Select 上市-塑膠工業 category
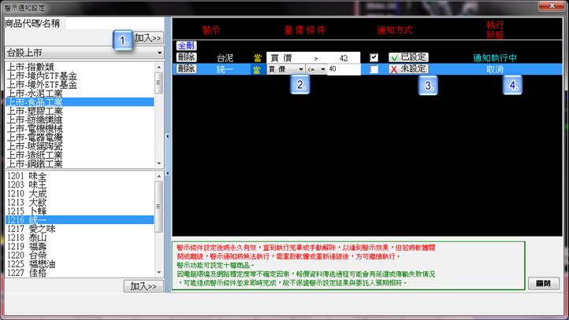 click(42, 111)
